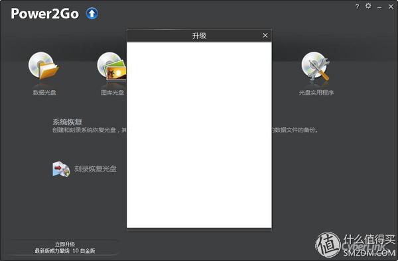Click the 升级 dialog title bar
This screenshot has height=261, width=398.
(x=199, y=36)
